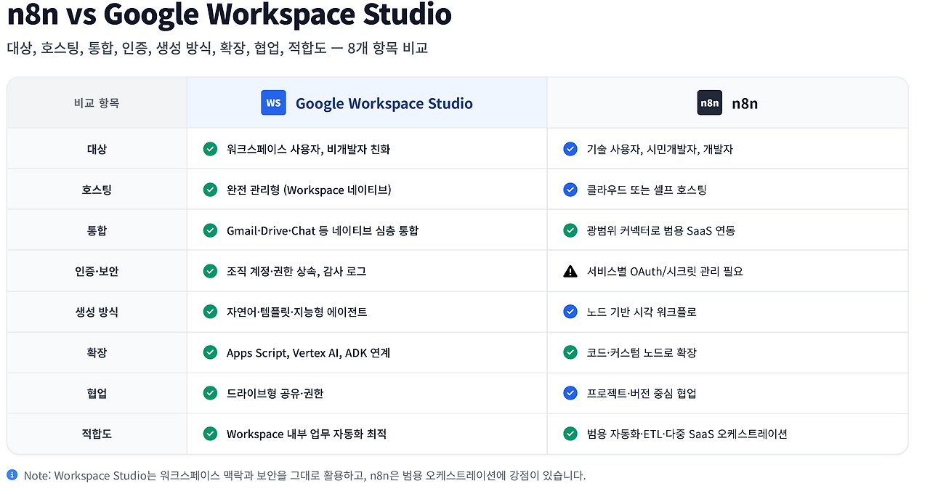Click the text 기술 사용자, 시민개발자, 개발자
The image size is (930, 494).
[x=660, y=149]
